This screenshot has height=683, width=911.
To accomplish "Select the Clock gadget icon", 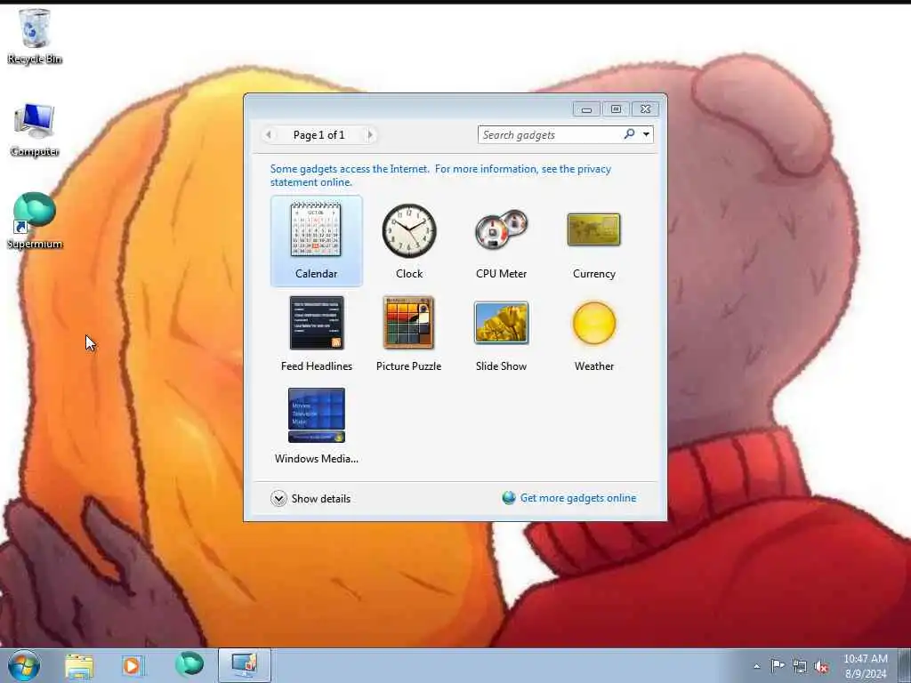I will click(x=409, y=230).
